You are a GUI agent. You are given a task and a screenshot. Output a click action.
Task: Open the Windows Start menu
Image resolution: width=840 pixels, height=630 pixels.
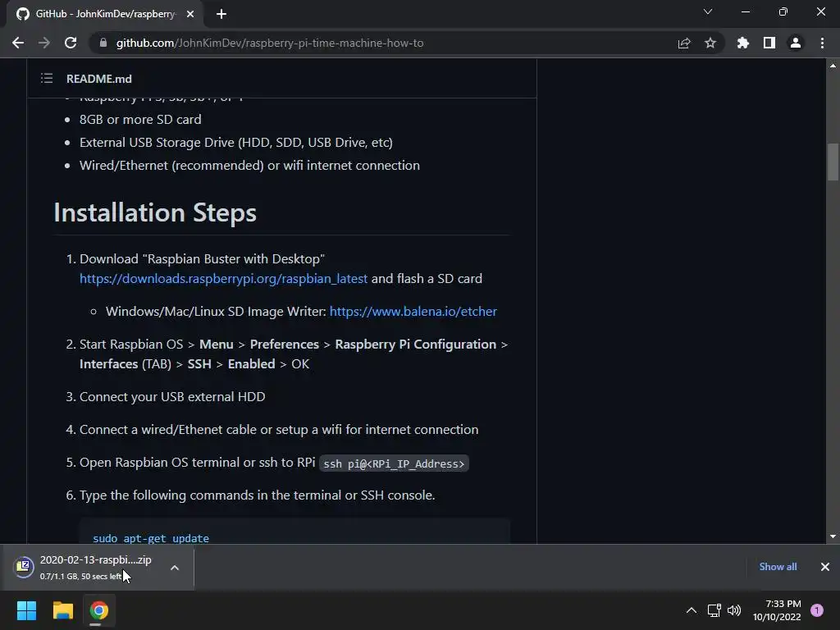click(x=26, y=610)
